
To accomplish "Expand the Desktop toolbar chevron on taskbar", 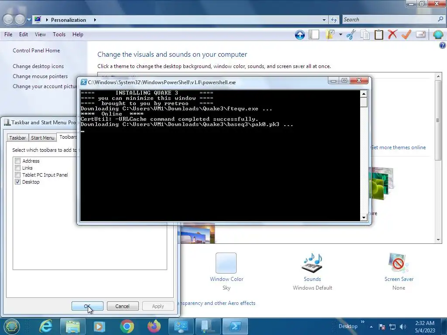I will coord(362,322).
